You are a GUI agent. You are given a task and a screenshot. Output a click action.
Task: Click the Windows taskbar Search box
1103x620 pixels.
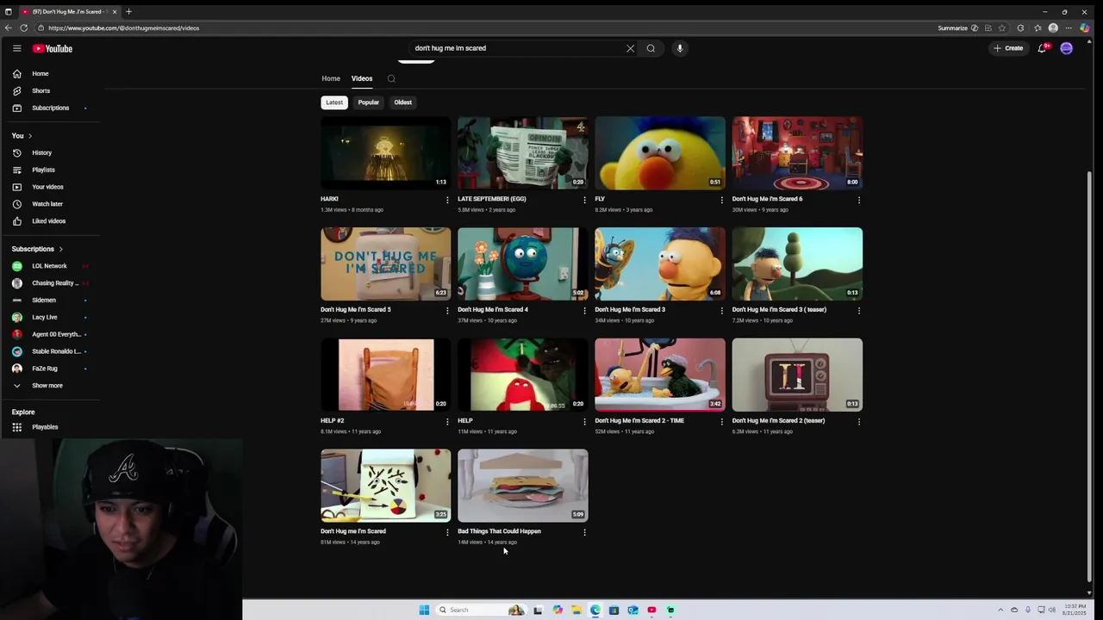(x=483, y=610)
